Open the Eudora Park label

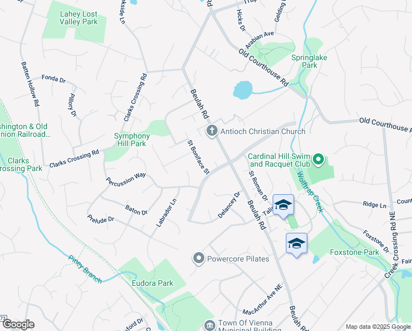point(153,283)
